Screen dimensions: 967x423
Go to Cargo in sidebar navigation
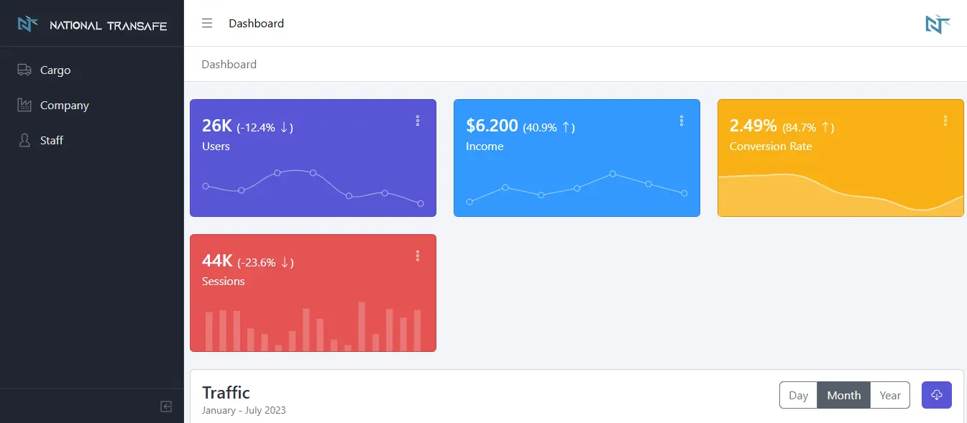55,70
